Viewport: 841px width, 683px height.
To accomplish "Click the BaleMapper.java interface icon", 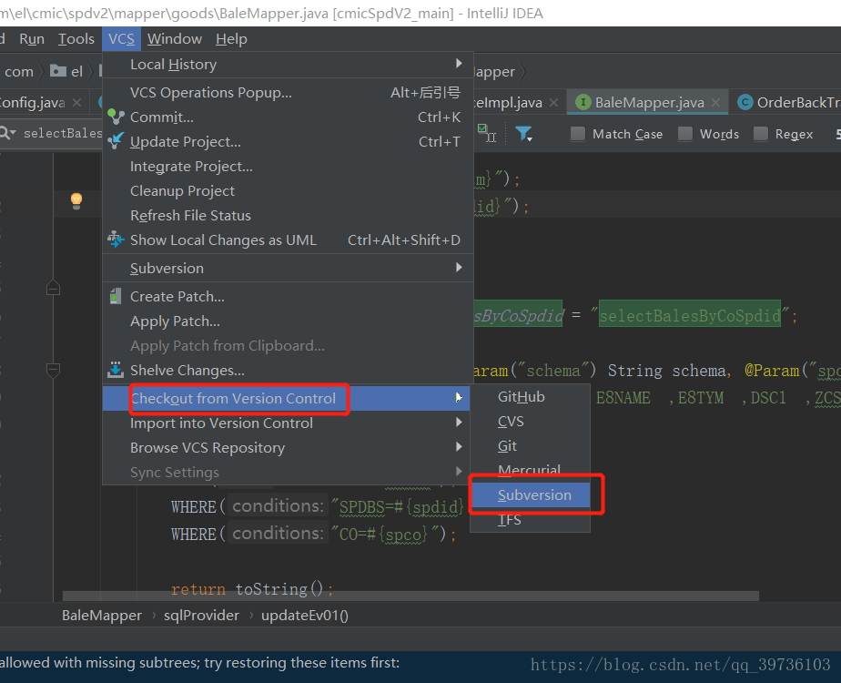I will pyautogui.click(x=583, y=103).
